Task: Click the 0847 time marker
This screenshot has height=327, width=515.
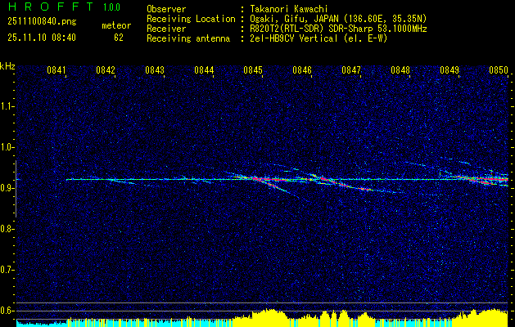Action: coord(351,70)
